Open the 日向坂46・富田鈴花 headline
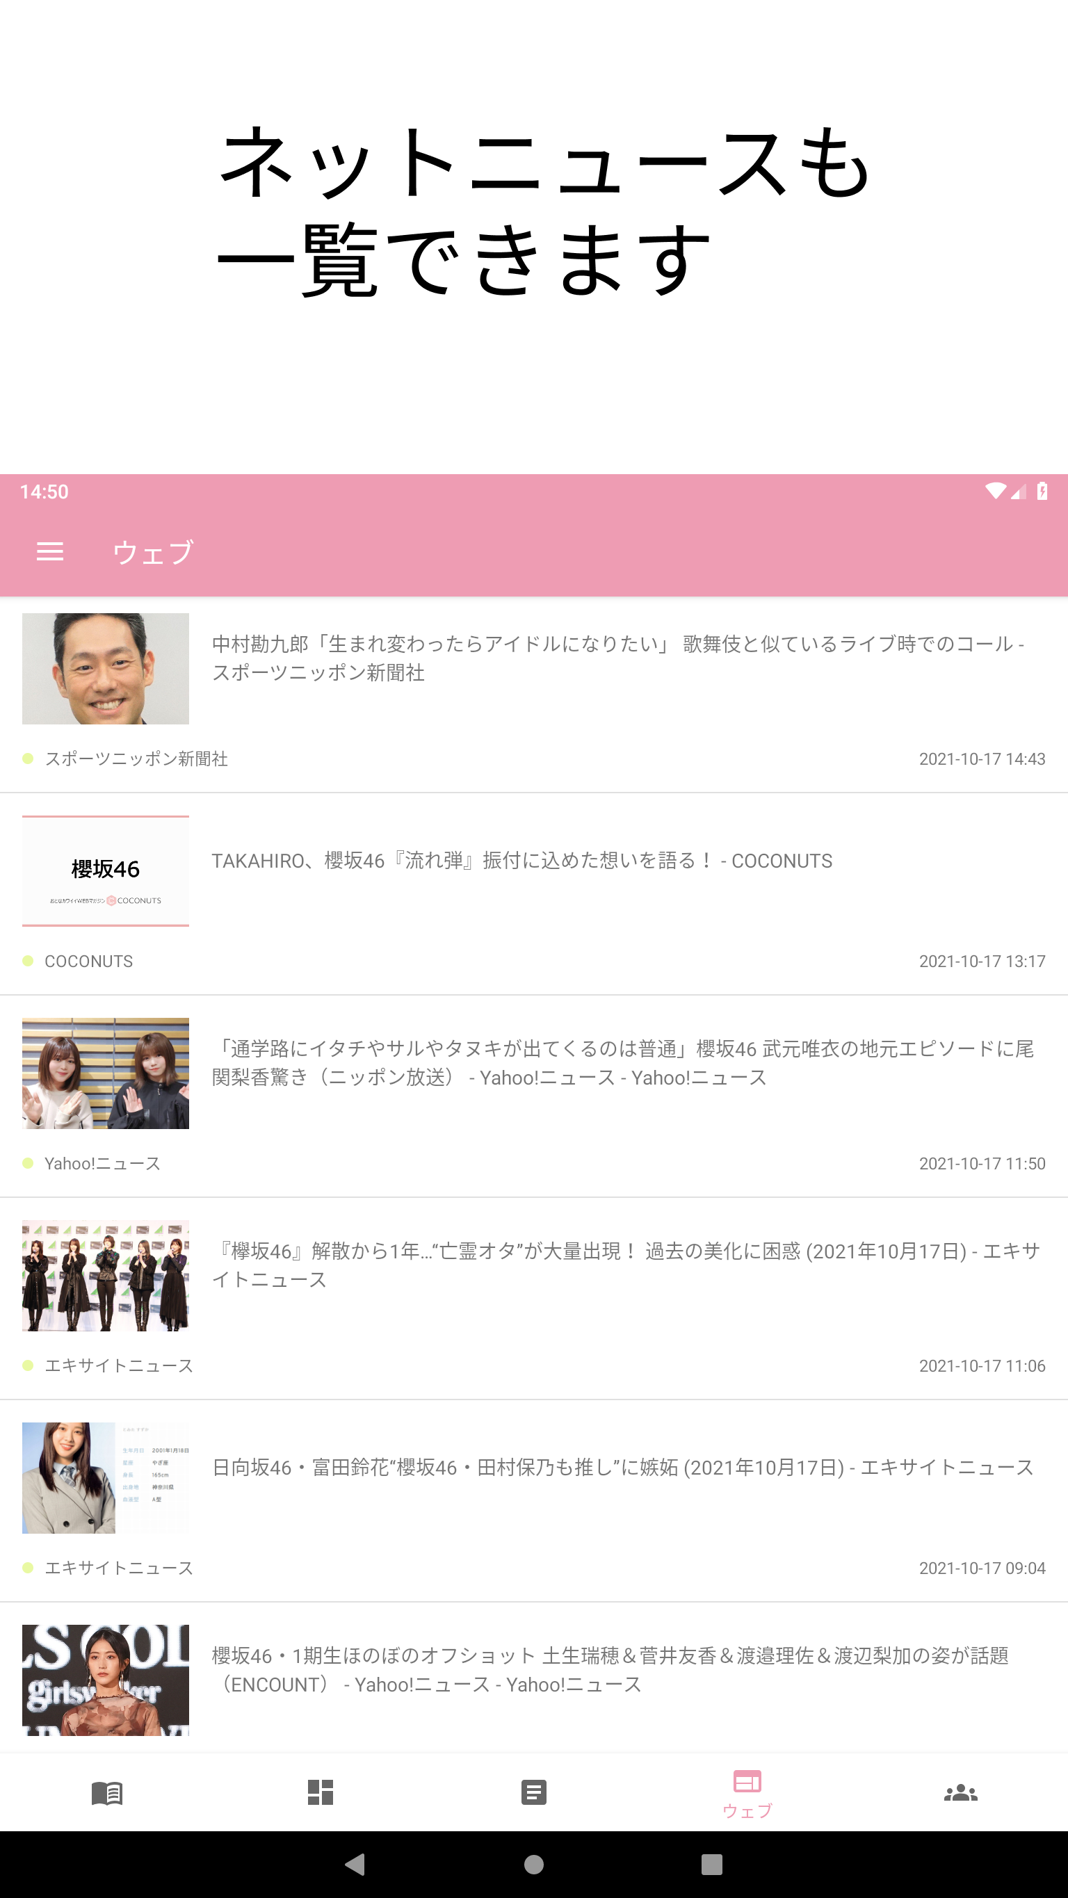Screen dimensions: 1068x1898 click(x=623, y=1467)
